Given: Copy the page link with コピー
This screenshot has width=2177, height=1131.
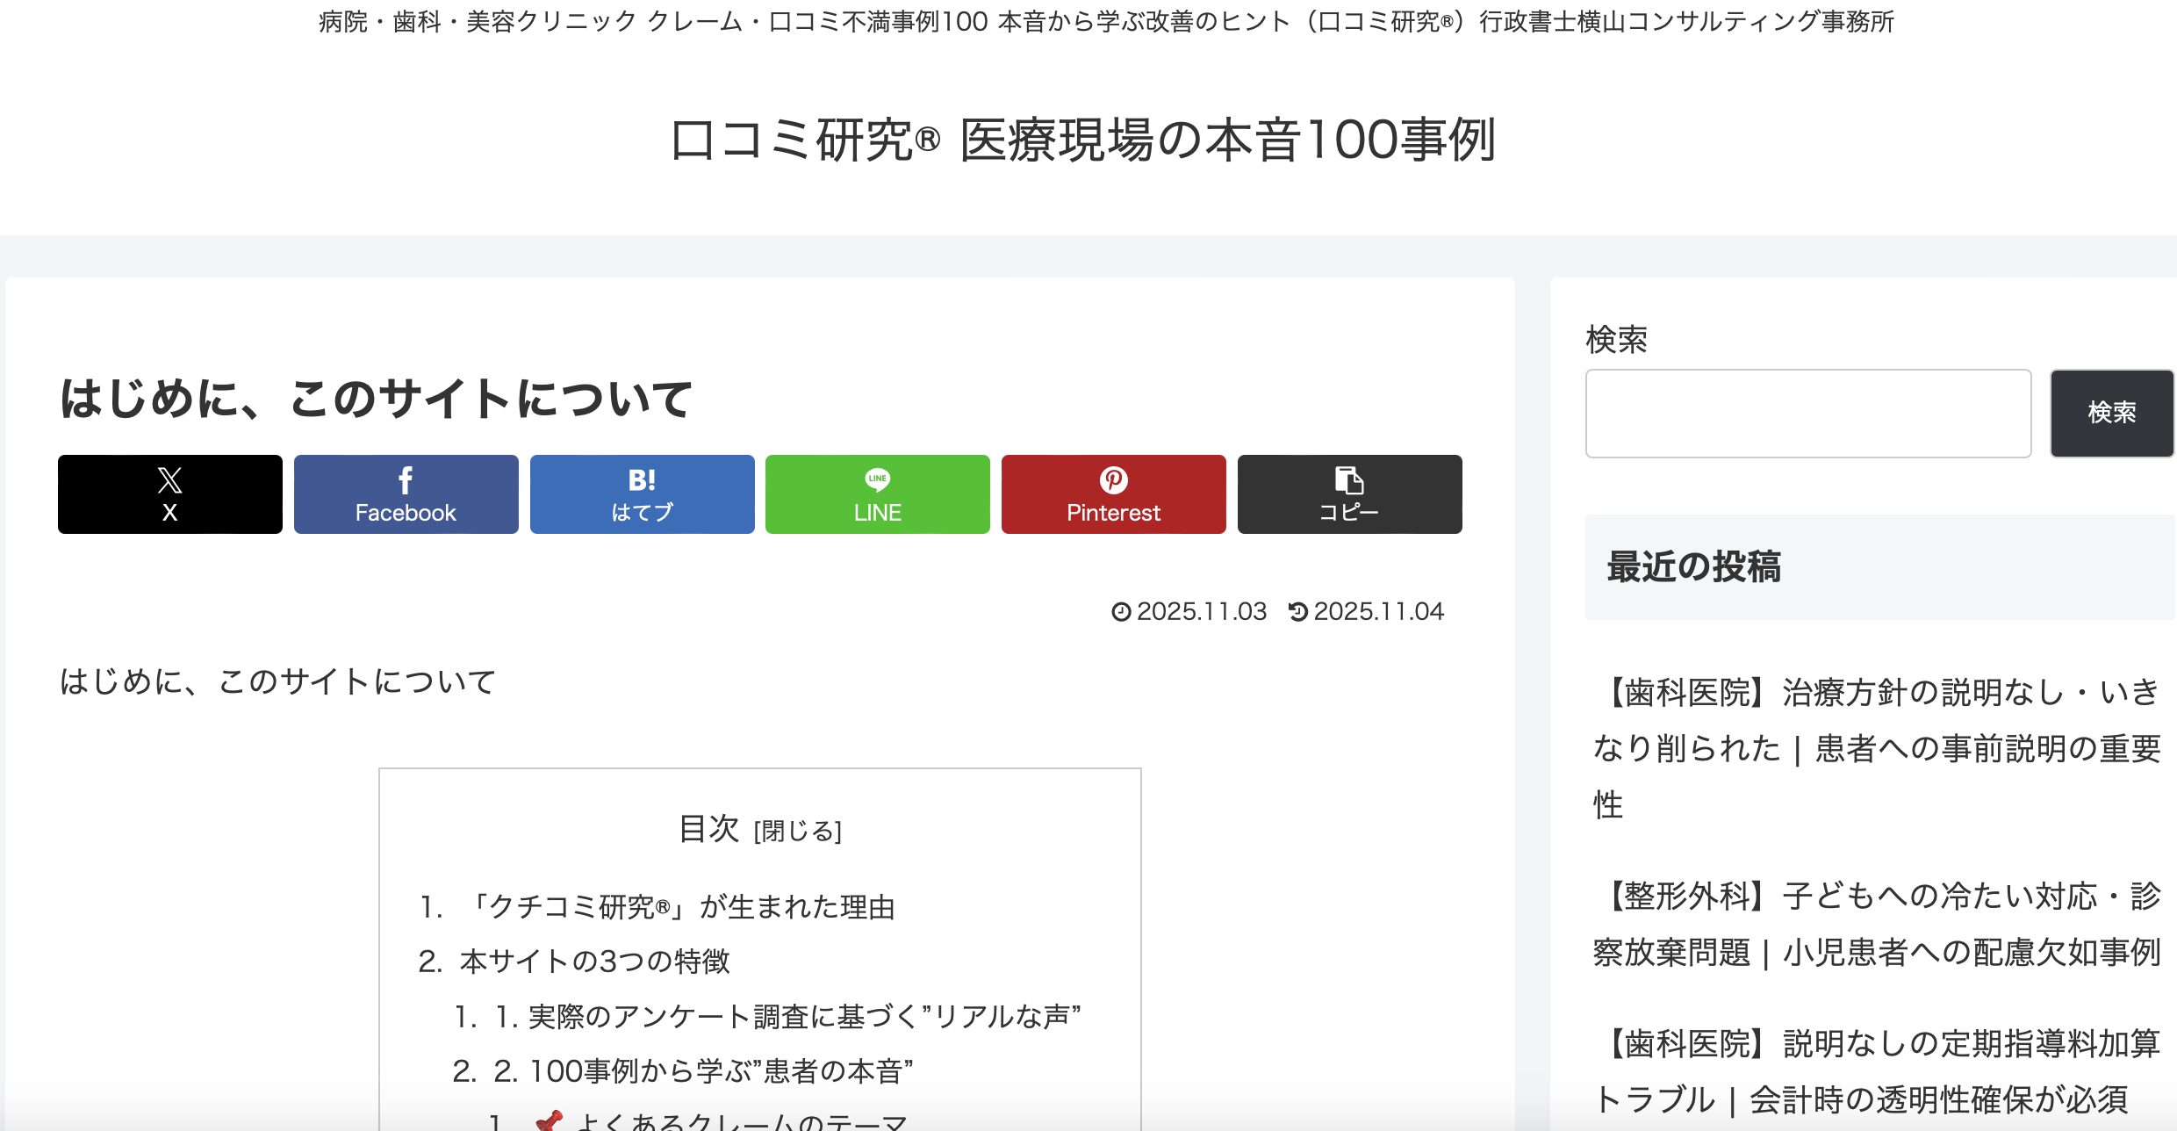Looking at the screenshot, I should coord(1349,494).
